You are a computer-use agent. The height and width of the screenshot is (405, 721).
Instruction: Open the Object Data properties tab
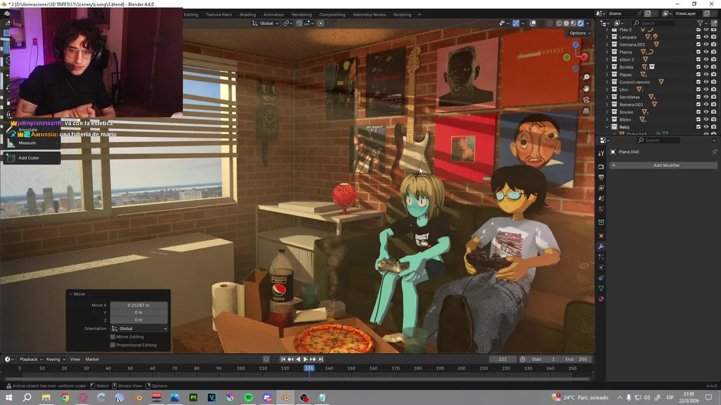click(x=601, y=288)
